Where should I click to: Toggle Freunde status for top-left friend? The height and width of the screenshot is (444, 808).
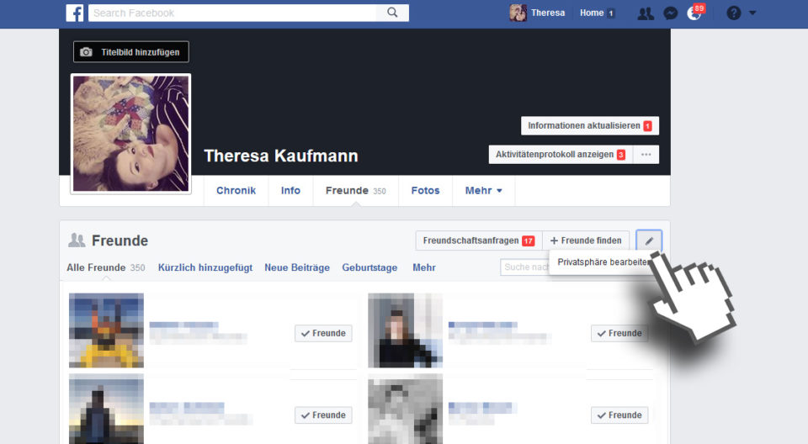[323, 333]
